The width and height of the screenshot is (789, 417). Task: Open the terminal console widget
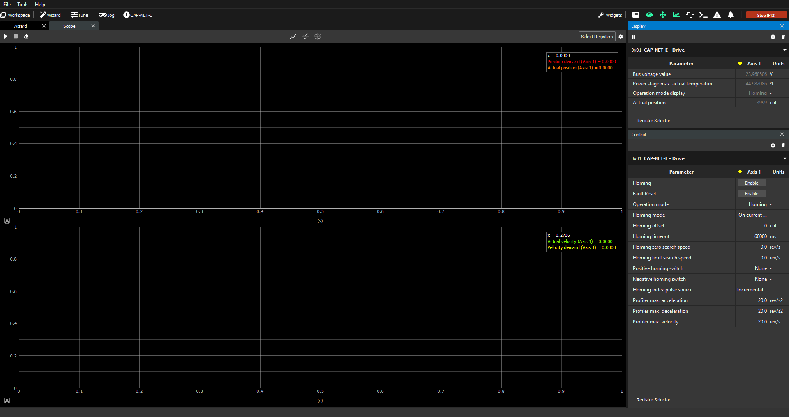(x=703, y=15)
